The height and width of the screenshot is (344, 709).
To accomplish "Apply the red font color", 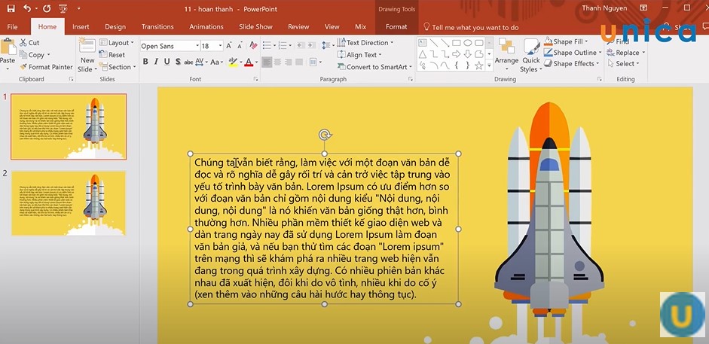I will 248,62.
